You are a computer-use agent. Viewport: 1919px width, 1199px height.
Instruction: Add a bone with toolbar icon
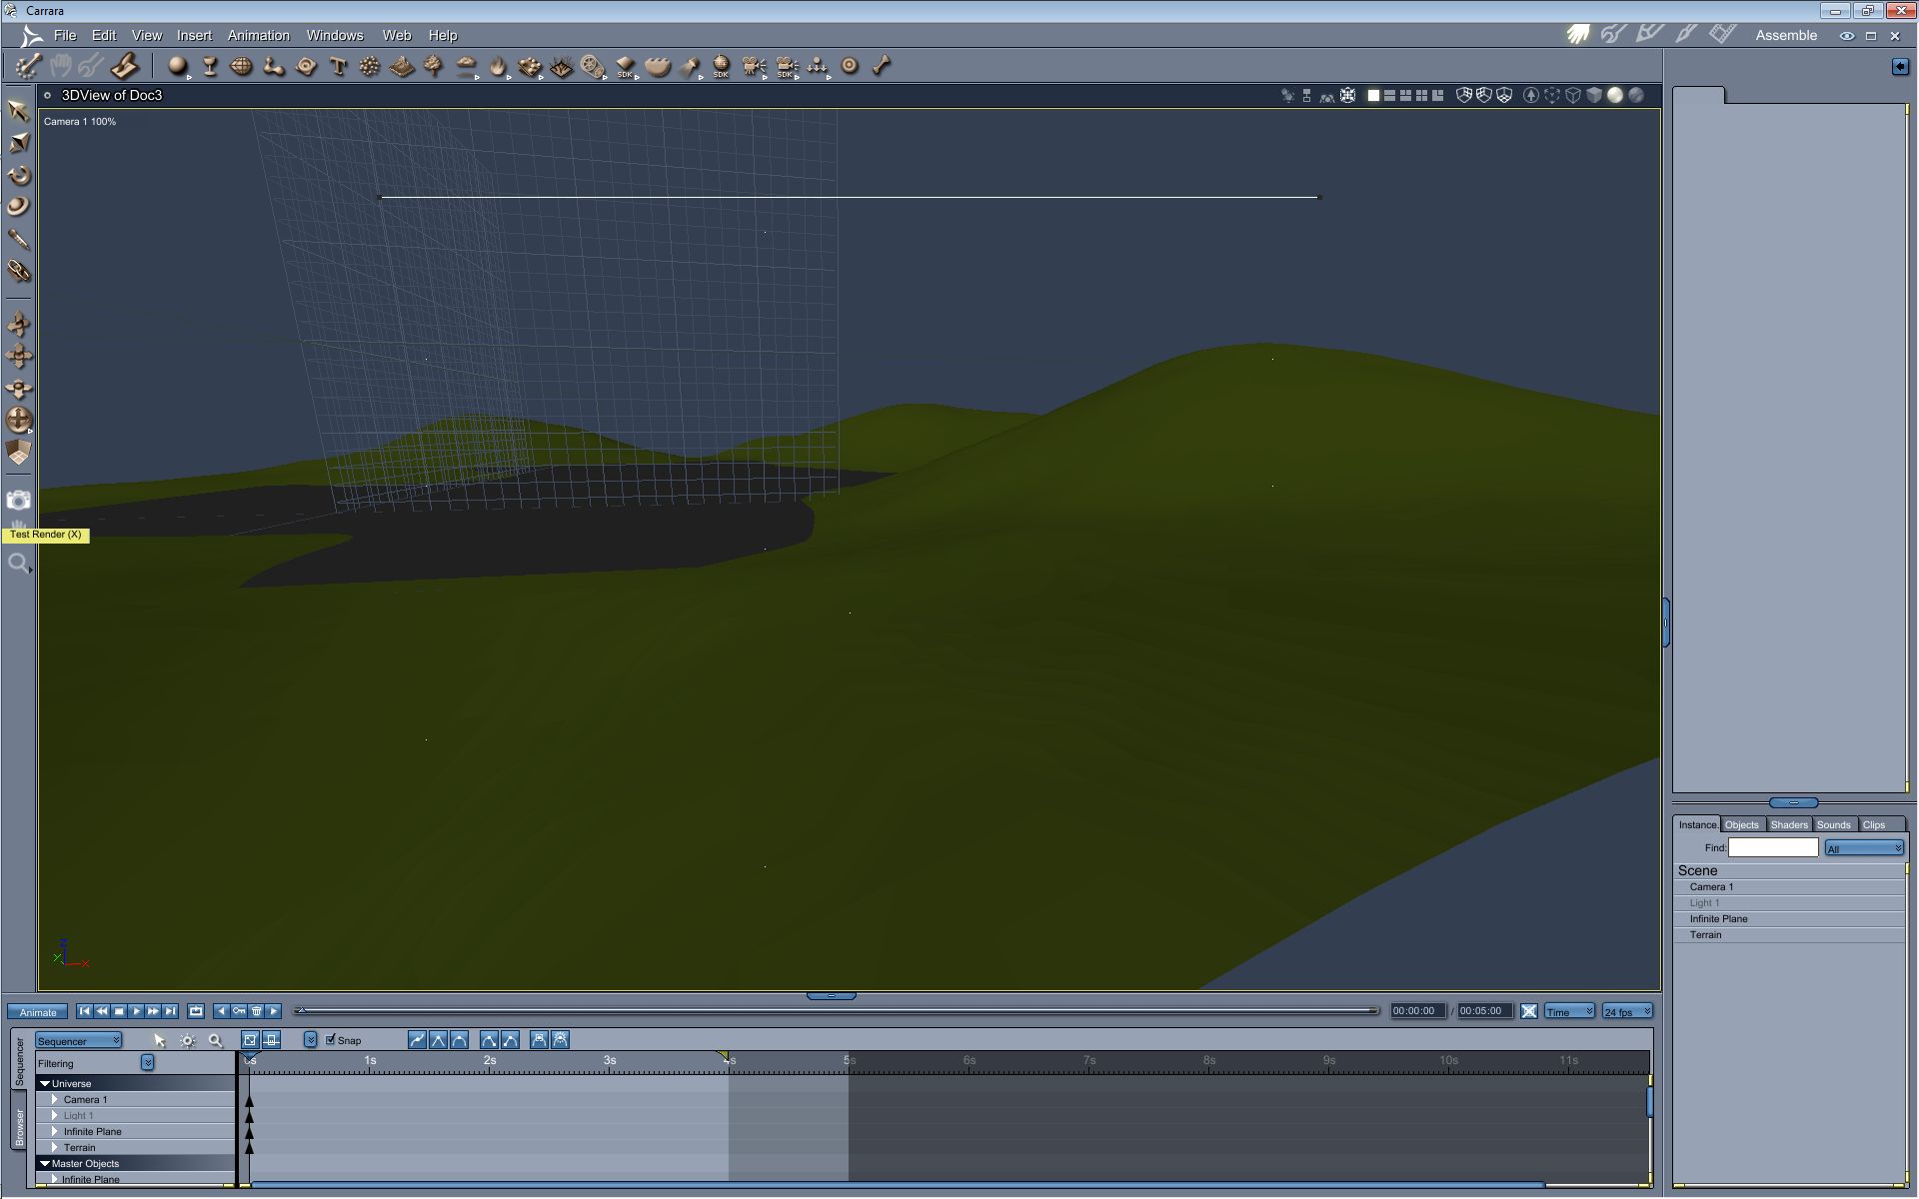[881, 67]
